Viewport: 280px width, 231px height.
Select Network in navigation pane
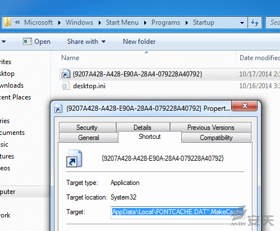click(x=5, y=215)
